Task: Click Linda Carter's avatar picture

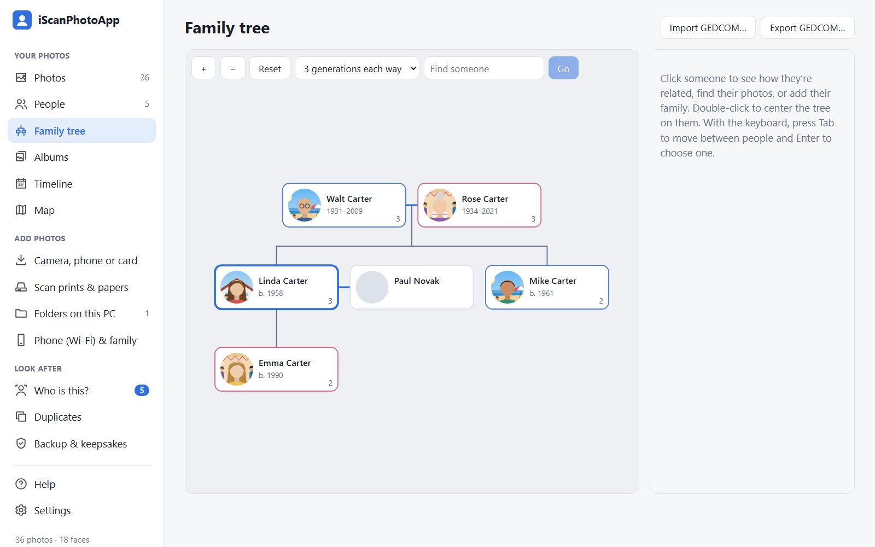Action: coord(237,287)
